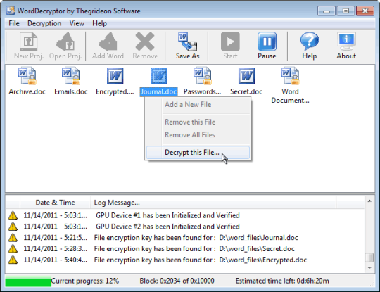Open the About info icon

coord(346,42)
